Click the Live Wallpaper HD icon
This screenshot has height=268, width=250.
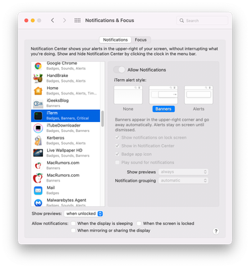tap(38, 153)
